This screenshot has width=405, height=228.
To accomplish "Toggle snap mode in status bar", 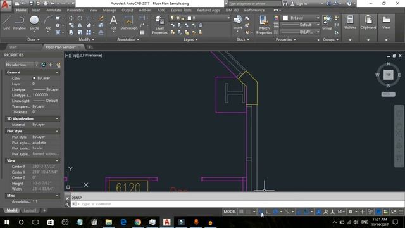I will [249, 212].
